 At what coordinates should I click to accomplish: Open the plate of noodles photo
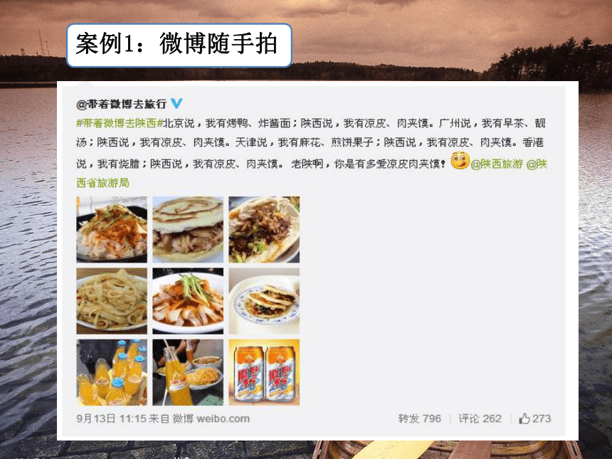coord(112,301)
